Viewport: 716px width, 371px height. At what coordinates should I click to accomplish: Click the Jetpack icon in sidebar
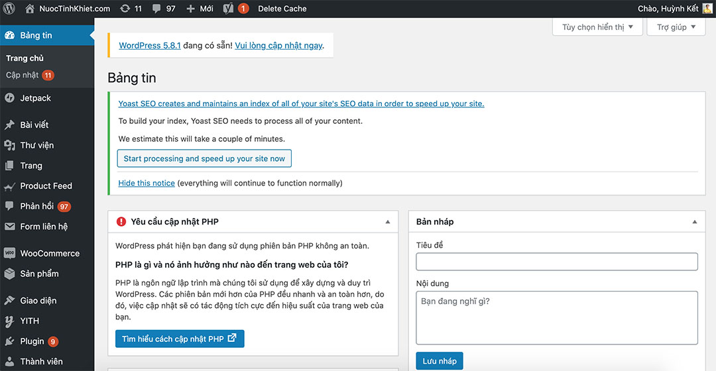coord(9,97)
